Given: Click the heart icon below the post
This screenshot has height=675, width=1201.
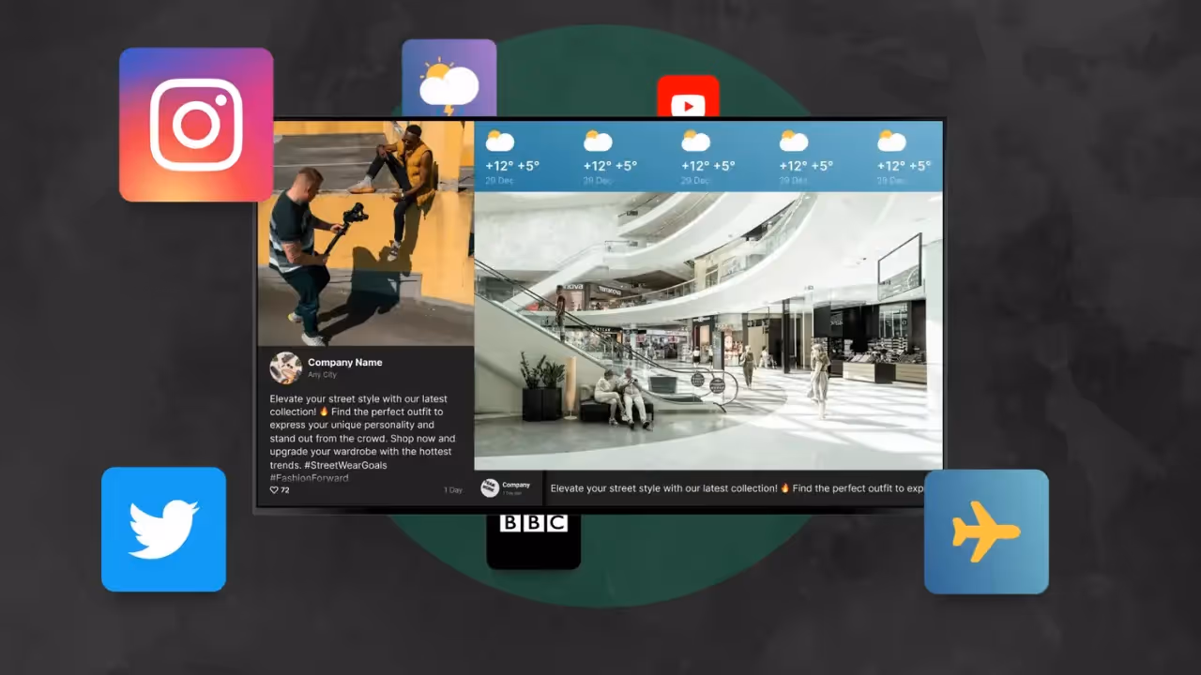Looking at the screenshot, I should (273, 489).
